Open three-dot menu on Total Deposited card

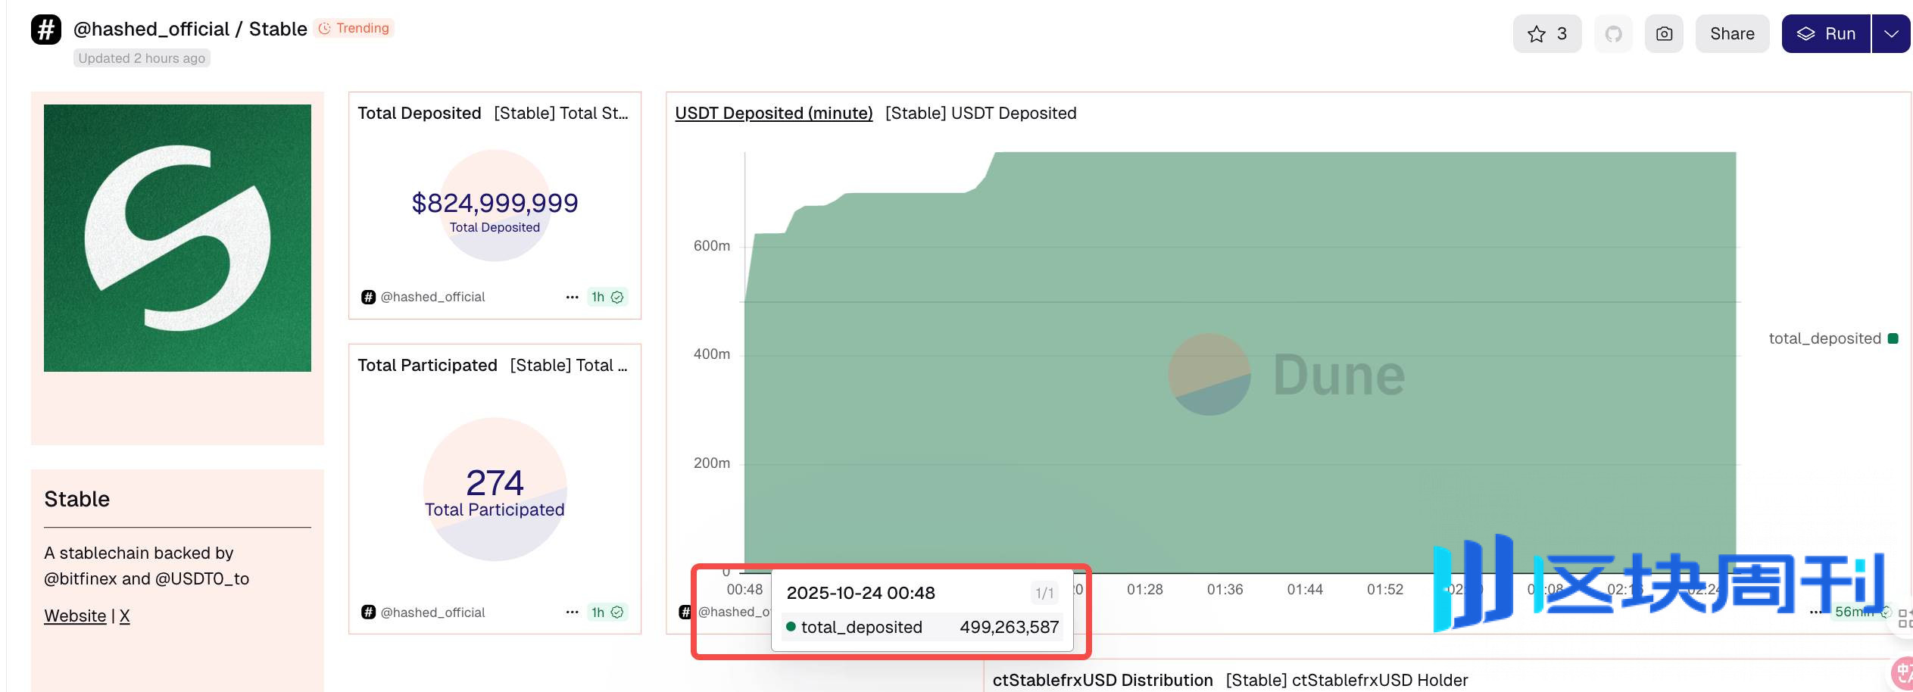[x=572, y=298]
